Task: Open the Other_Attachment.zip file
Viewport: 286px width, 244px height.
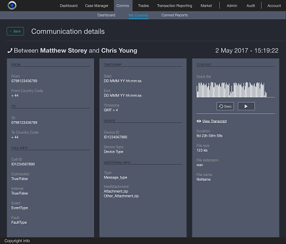Action: [121, 196]
